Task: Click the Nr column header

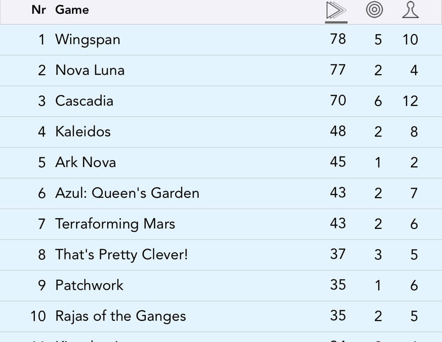Action: pos(38,10)
